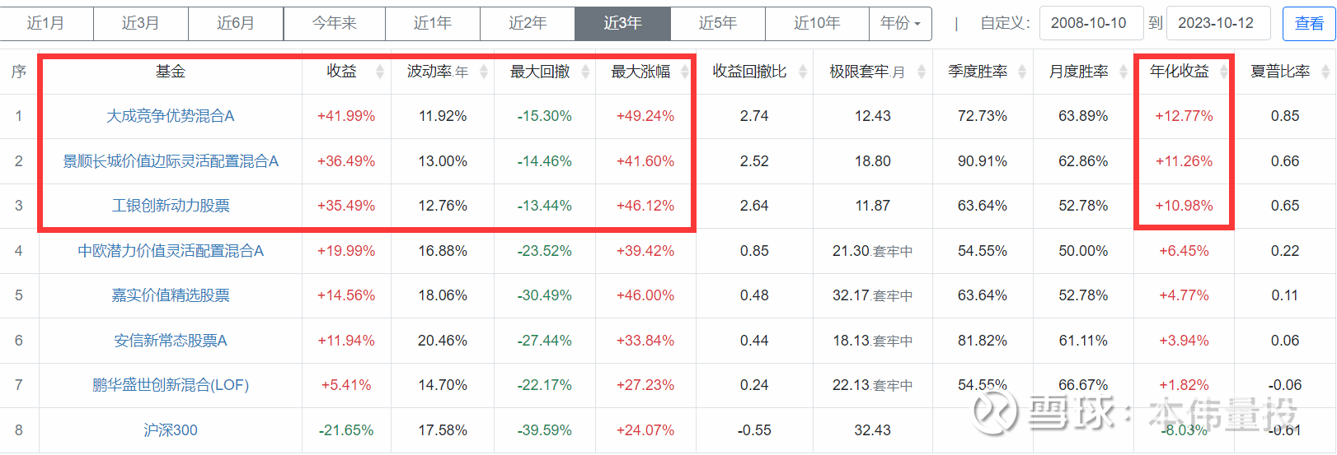The width and height of the screenshot is (1337, 455).
Task: Sort by 月度胜率 column sort arrows
Action: pos(1123,72)
